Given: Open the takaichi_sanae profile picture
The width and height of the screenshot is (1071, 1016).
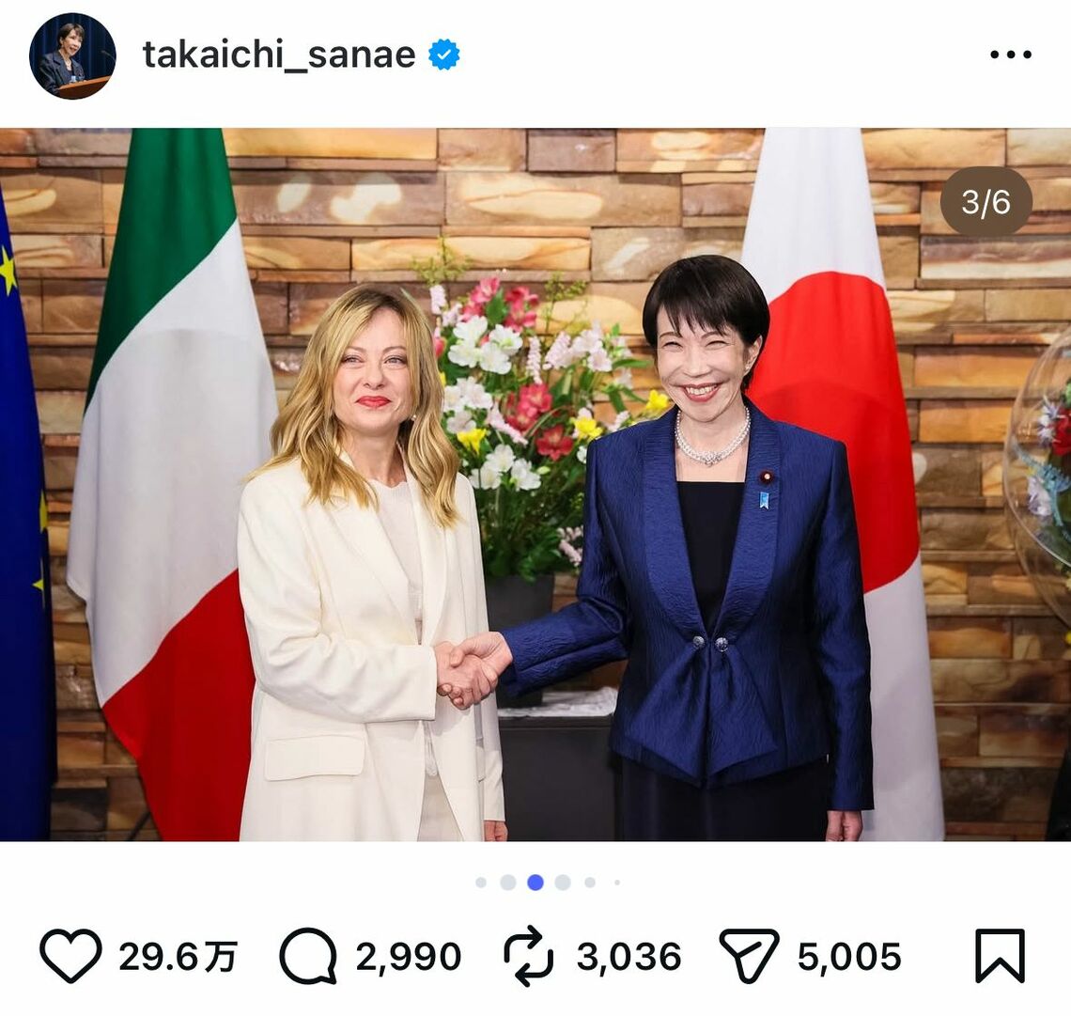Looking at the screenshot, I should coord(72,56).
